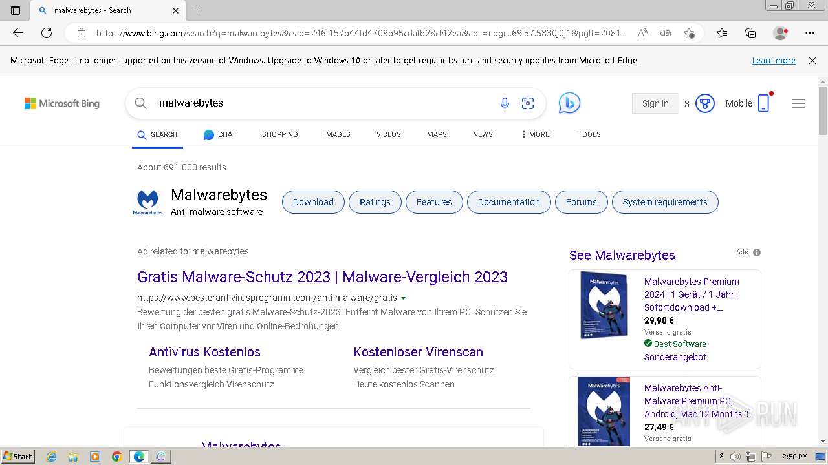Open the TOOLS option

tap(589, 134)
